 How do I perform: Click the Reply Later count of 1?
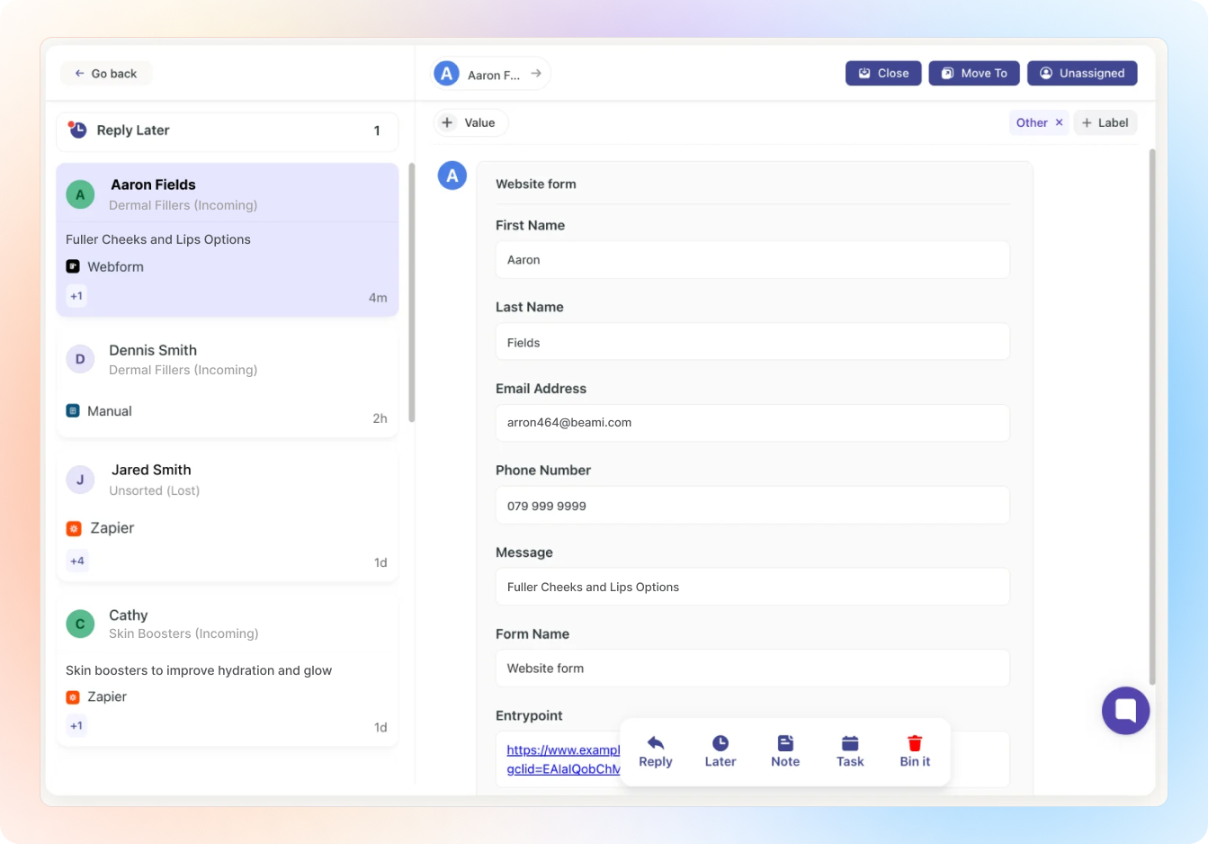377,130
